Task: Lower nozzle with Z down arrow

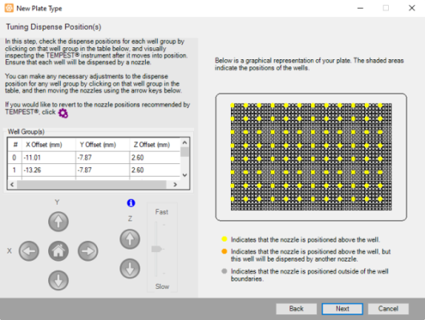Action: tap(130, 269)
